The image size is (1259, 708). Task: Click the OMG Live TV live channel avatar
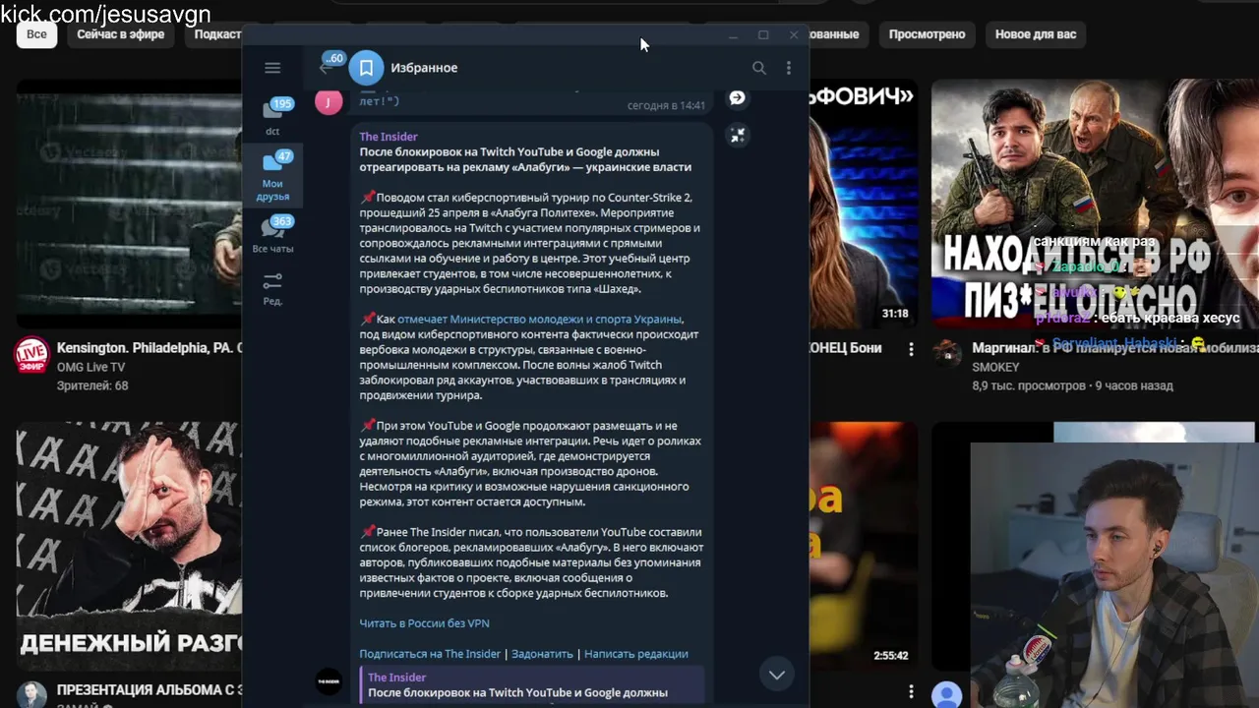point(31,355)
